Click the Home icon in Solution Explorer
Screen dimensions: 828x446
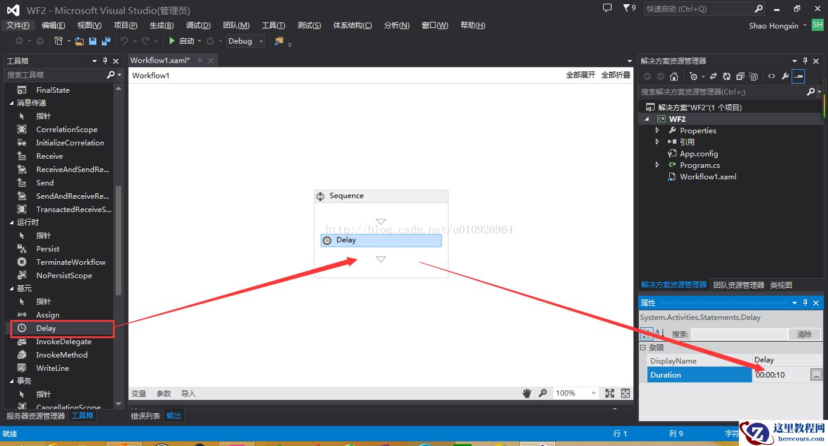tap(674, 76)
